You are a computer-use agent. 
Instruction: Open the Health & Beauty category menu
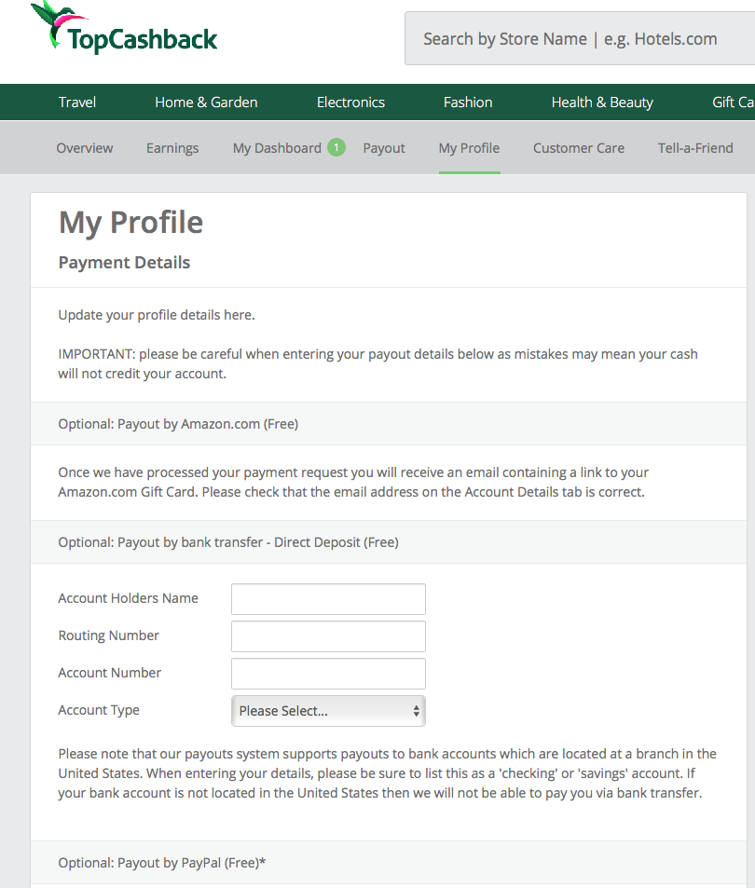602,102
